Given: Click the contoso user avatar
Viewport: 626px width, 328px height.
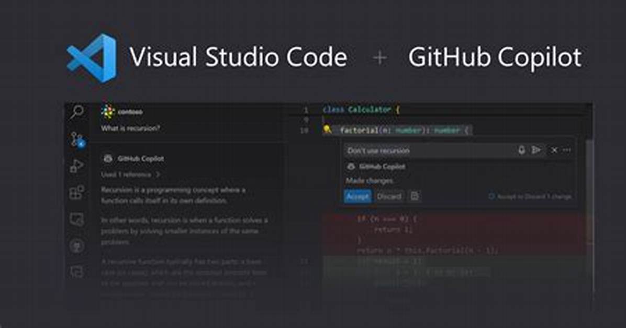Looking at the screenshot, I should [108, 112].
